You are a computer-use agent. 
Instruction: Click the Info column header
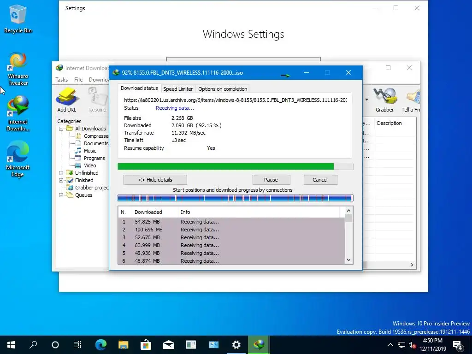coord(259,212)
